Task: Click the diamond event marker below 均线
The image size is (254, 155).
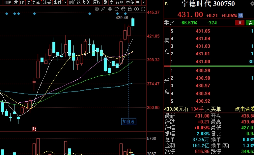Action: coord(90,14)
